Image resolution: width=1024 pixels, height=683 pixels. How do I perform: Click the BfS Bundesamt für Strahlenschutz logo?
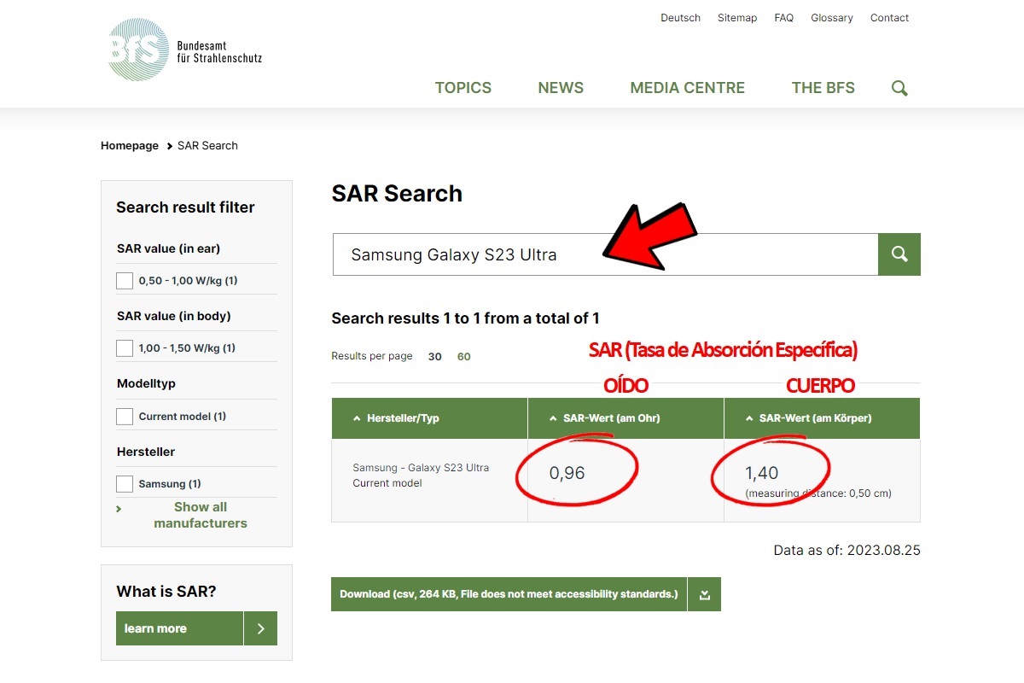tap(185, 50)
